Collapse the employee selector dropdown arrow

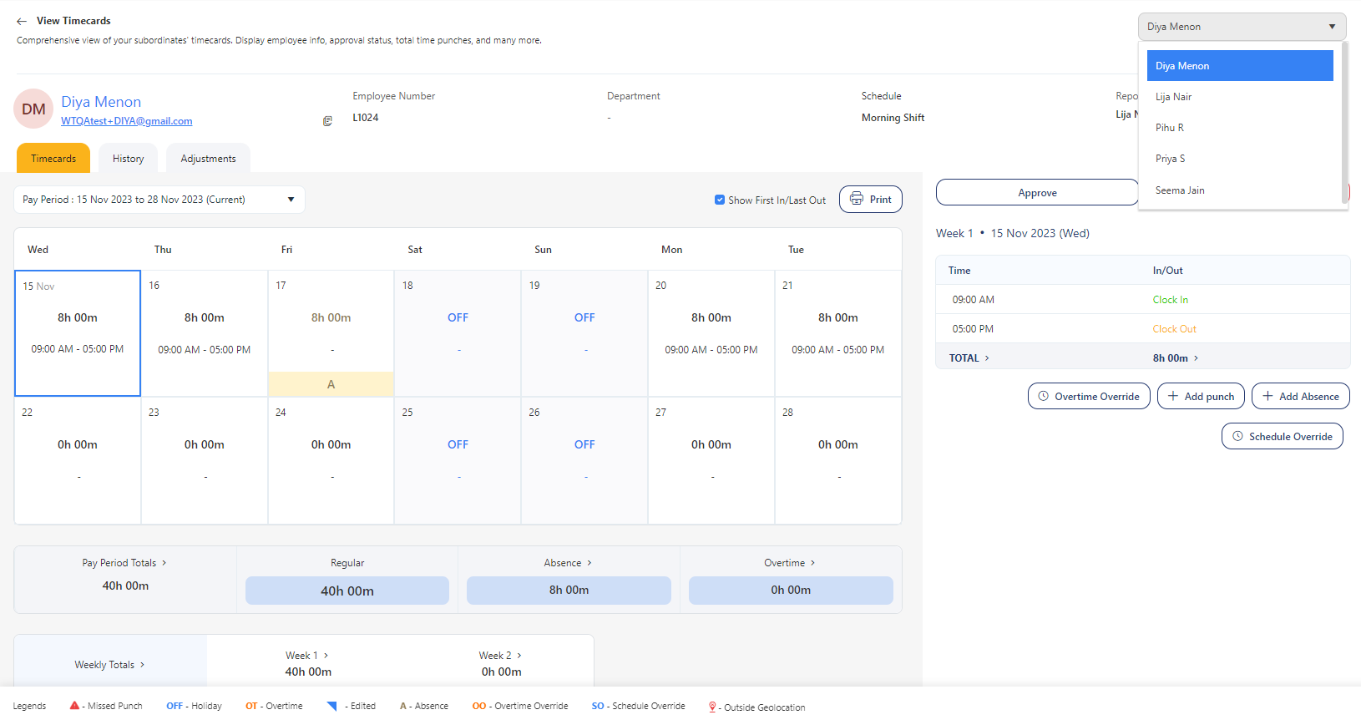coord(1332,27)
